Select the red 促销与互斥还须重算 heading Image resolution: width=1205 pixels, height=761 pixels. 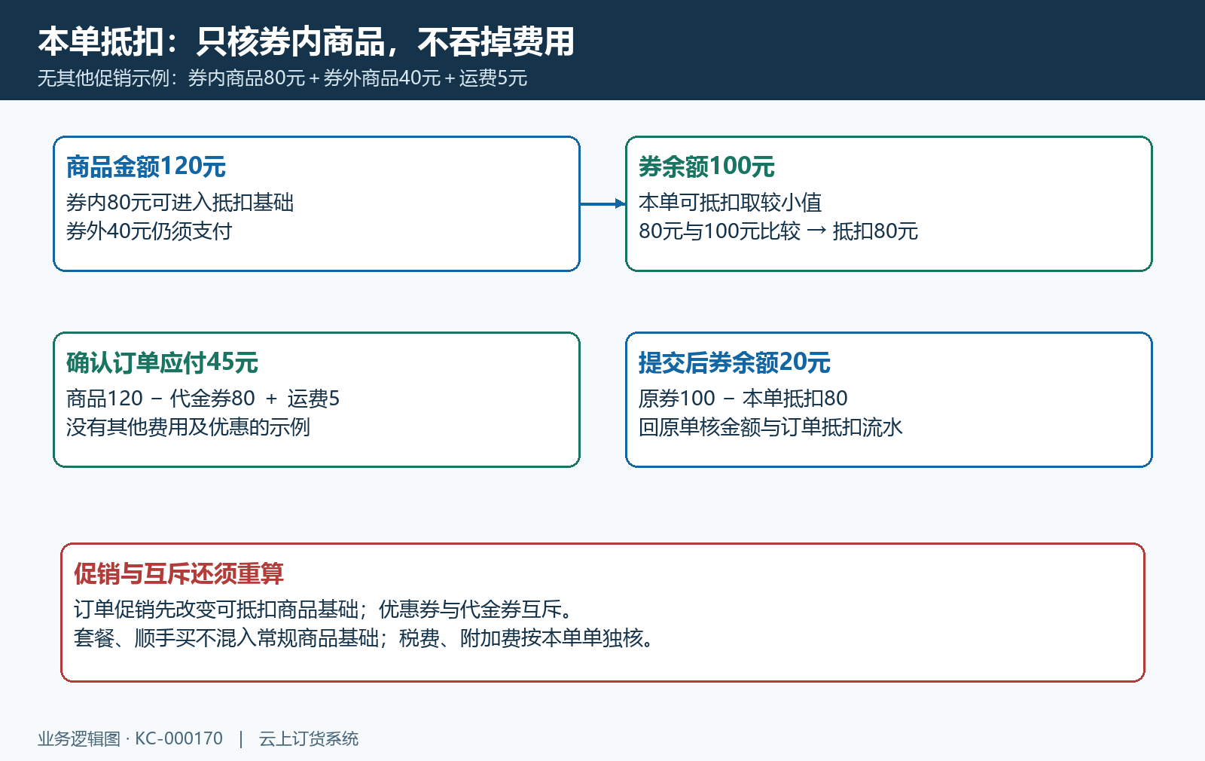click(178, 573)
